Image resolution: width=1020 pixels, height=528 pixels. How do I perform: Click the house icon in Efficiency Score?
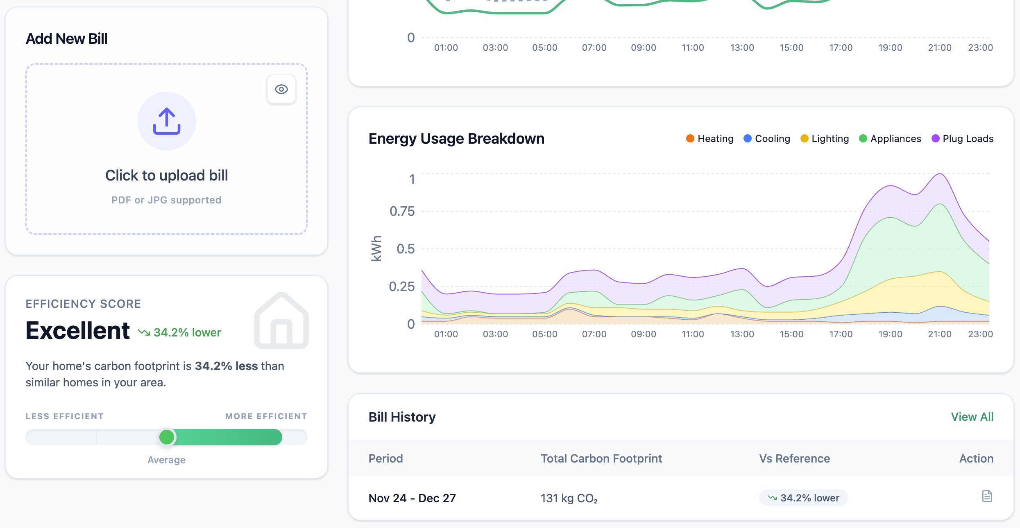coord(281,321)
